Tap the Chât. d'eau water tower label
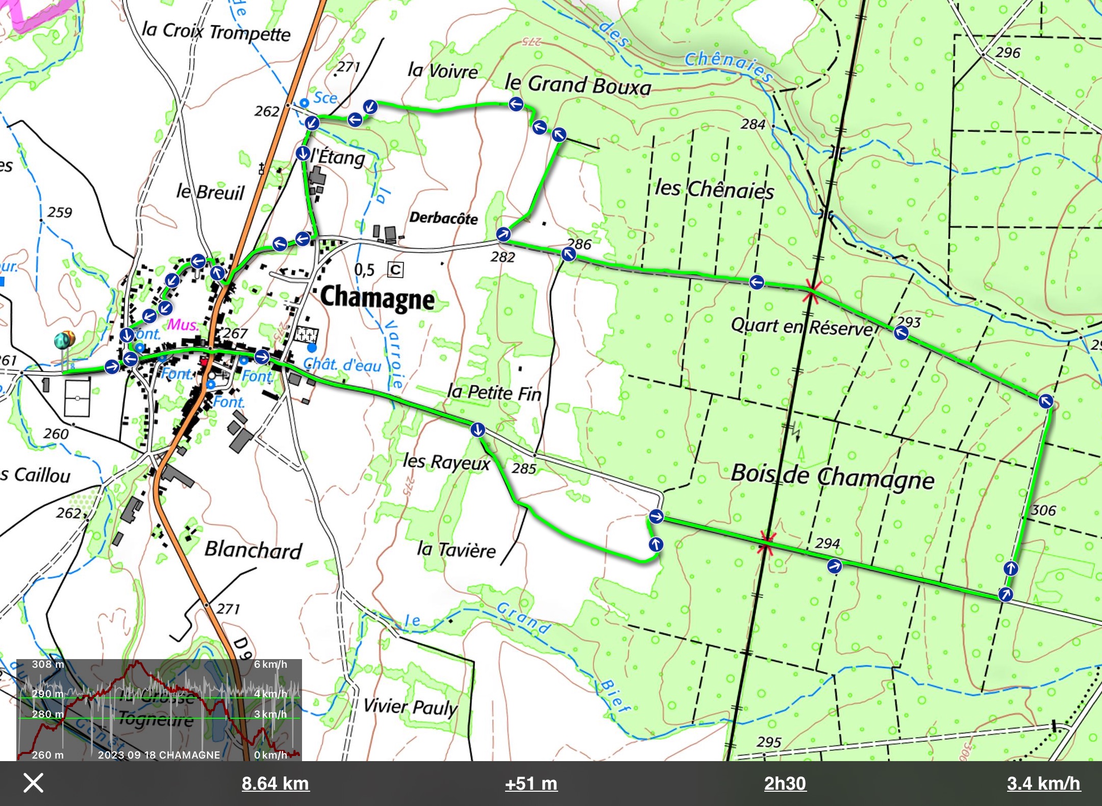 (342, 365)
